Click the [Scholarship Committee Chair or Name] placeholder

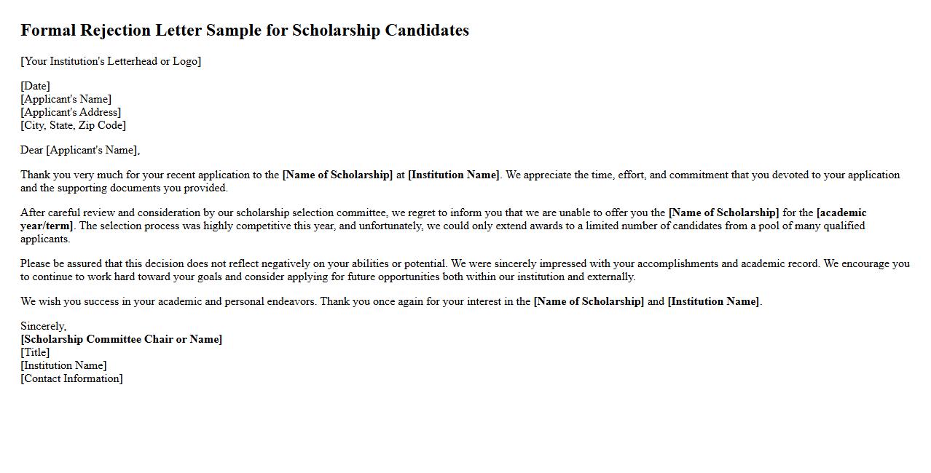(121, 339)
